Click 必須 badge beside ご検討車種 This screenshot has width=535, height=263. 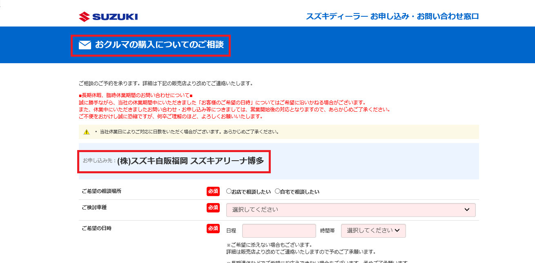tap(213, 208)
